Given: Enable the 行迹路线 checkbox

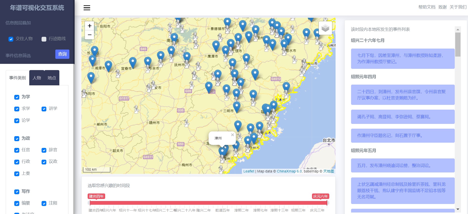Looking at the screenshot, I should point(44,39).
